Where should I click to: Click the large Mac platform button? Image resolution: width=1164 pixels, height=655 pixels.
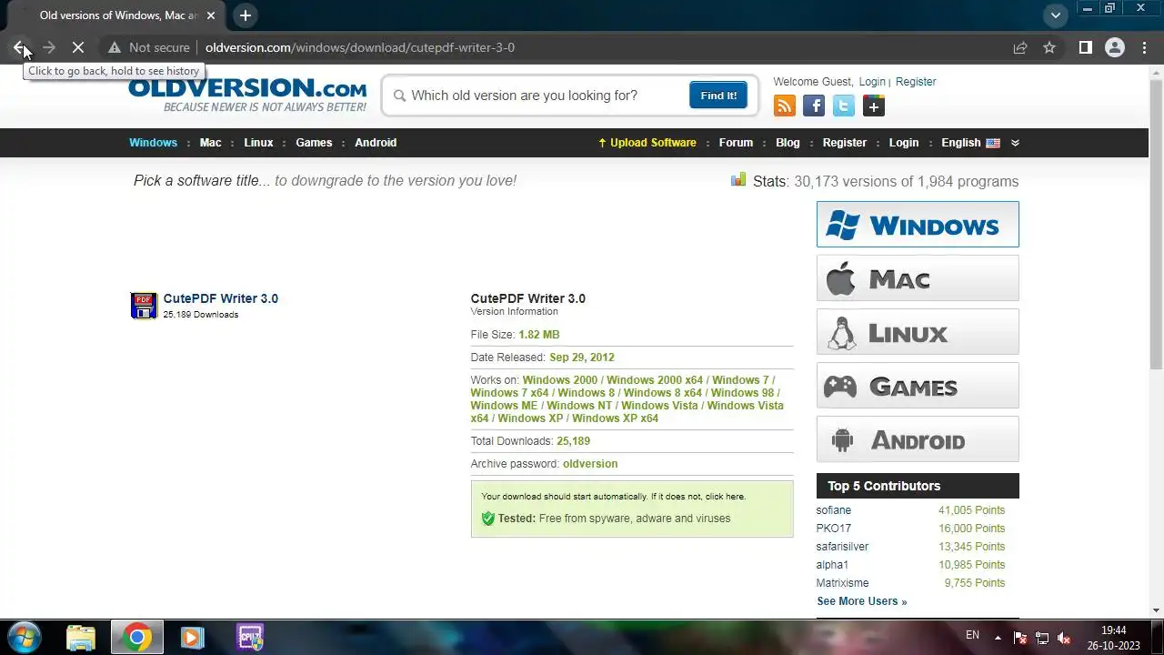pyautogui.click(x=918, y=277)
